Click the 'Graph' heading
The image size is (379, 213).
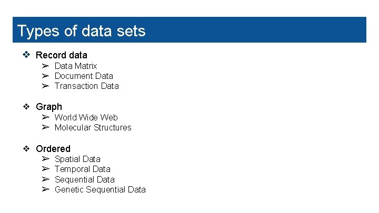(x=49, y=106)
